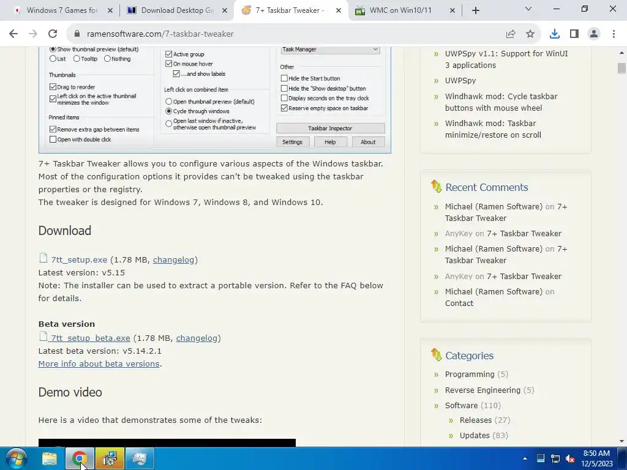
Task: Click the demo video player thumbnail
Action: [167, 442]
